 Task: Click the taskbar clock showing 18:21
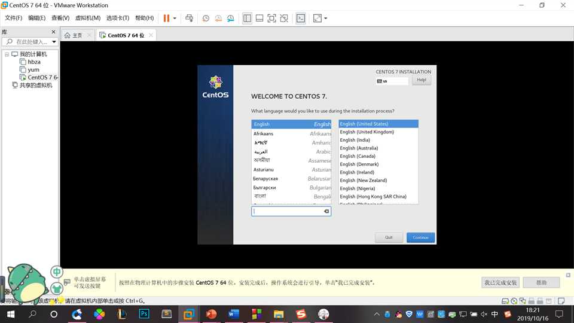click(x=533, y=314)
